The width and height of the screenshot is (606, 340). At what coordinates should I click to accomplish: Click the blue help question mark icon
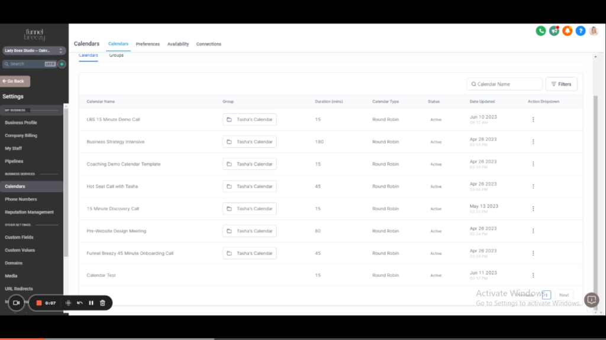point(581,31)
